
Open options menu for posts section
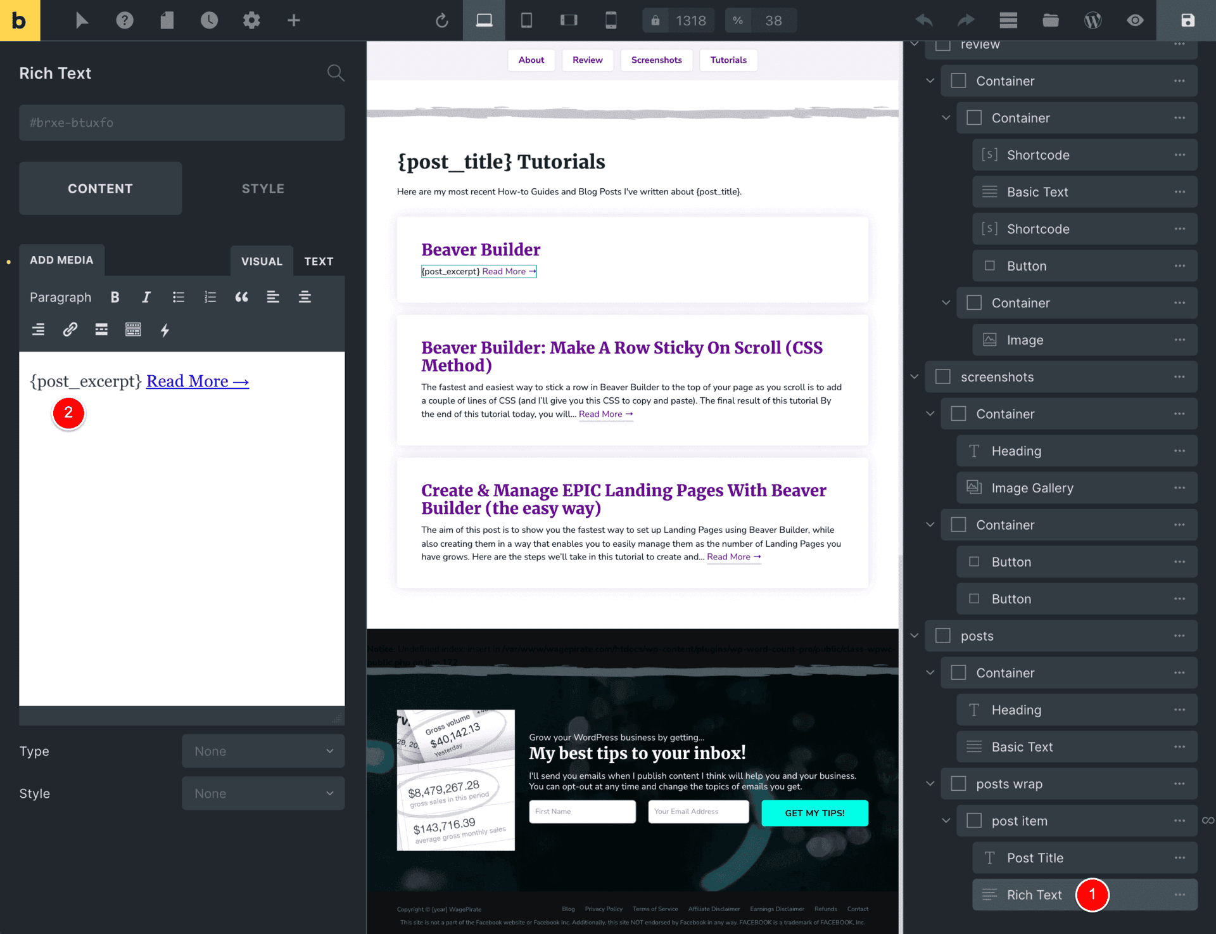click(1179, 636)
